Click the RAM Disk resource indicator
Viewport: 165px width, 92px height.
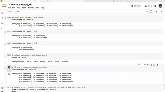(152, 11)
